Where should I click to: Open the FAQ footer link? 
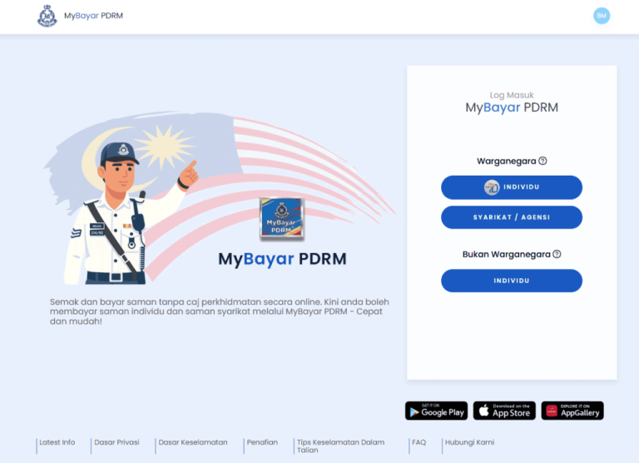(x=419, y=442)
